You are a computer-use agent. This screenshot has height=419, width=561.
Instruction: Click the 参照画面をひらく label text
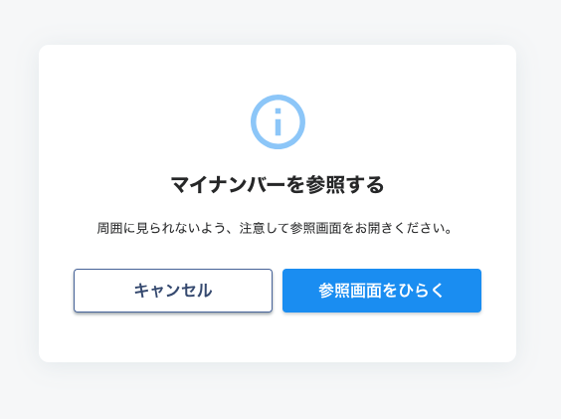click(381, 291)
